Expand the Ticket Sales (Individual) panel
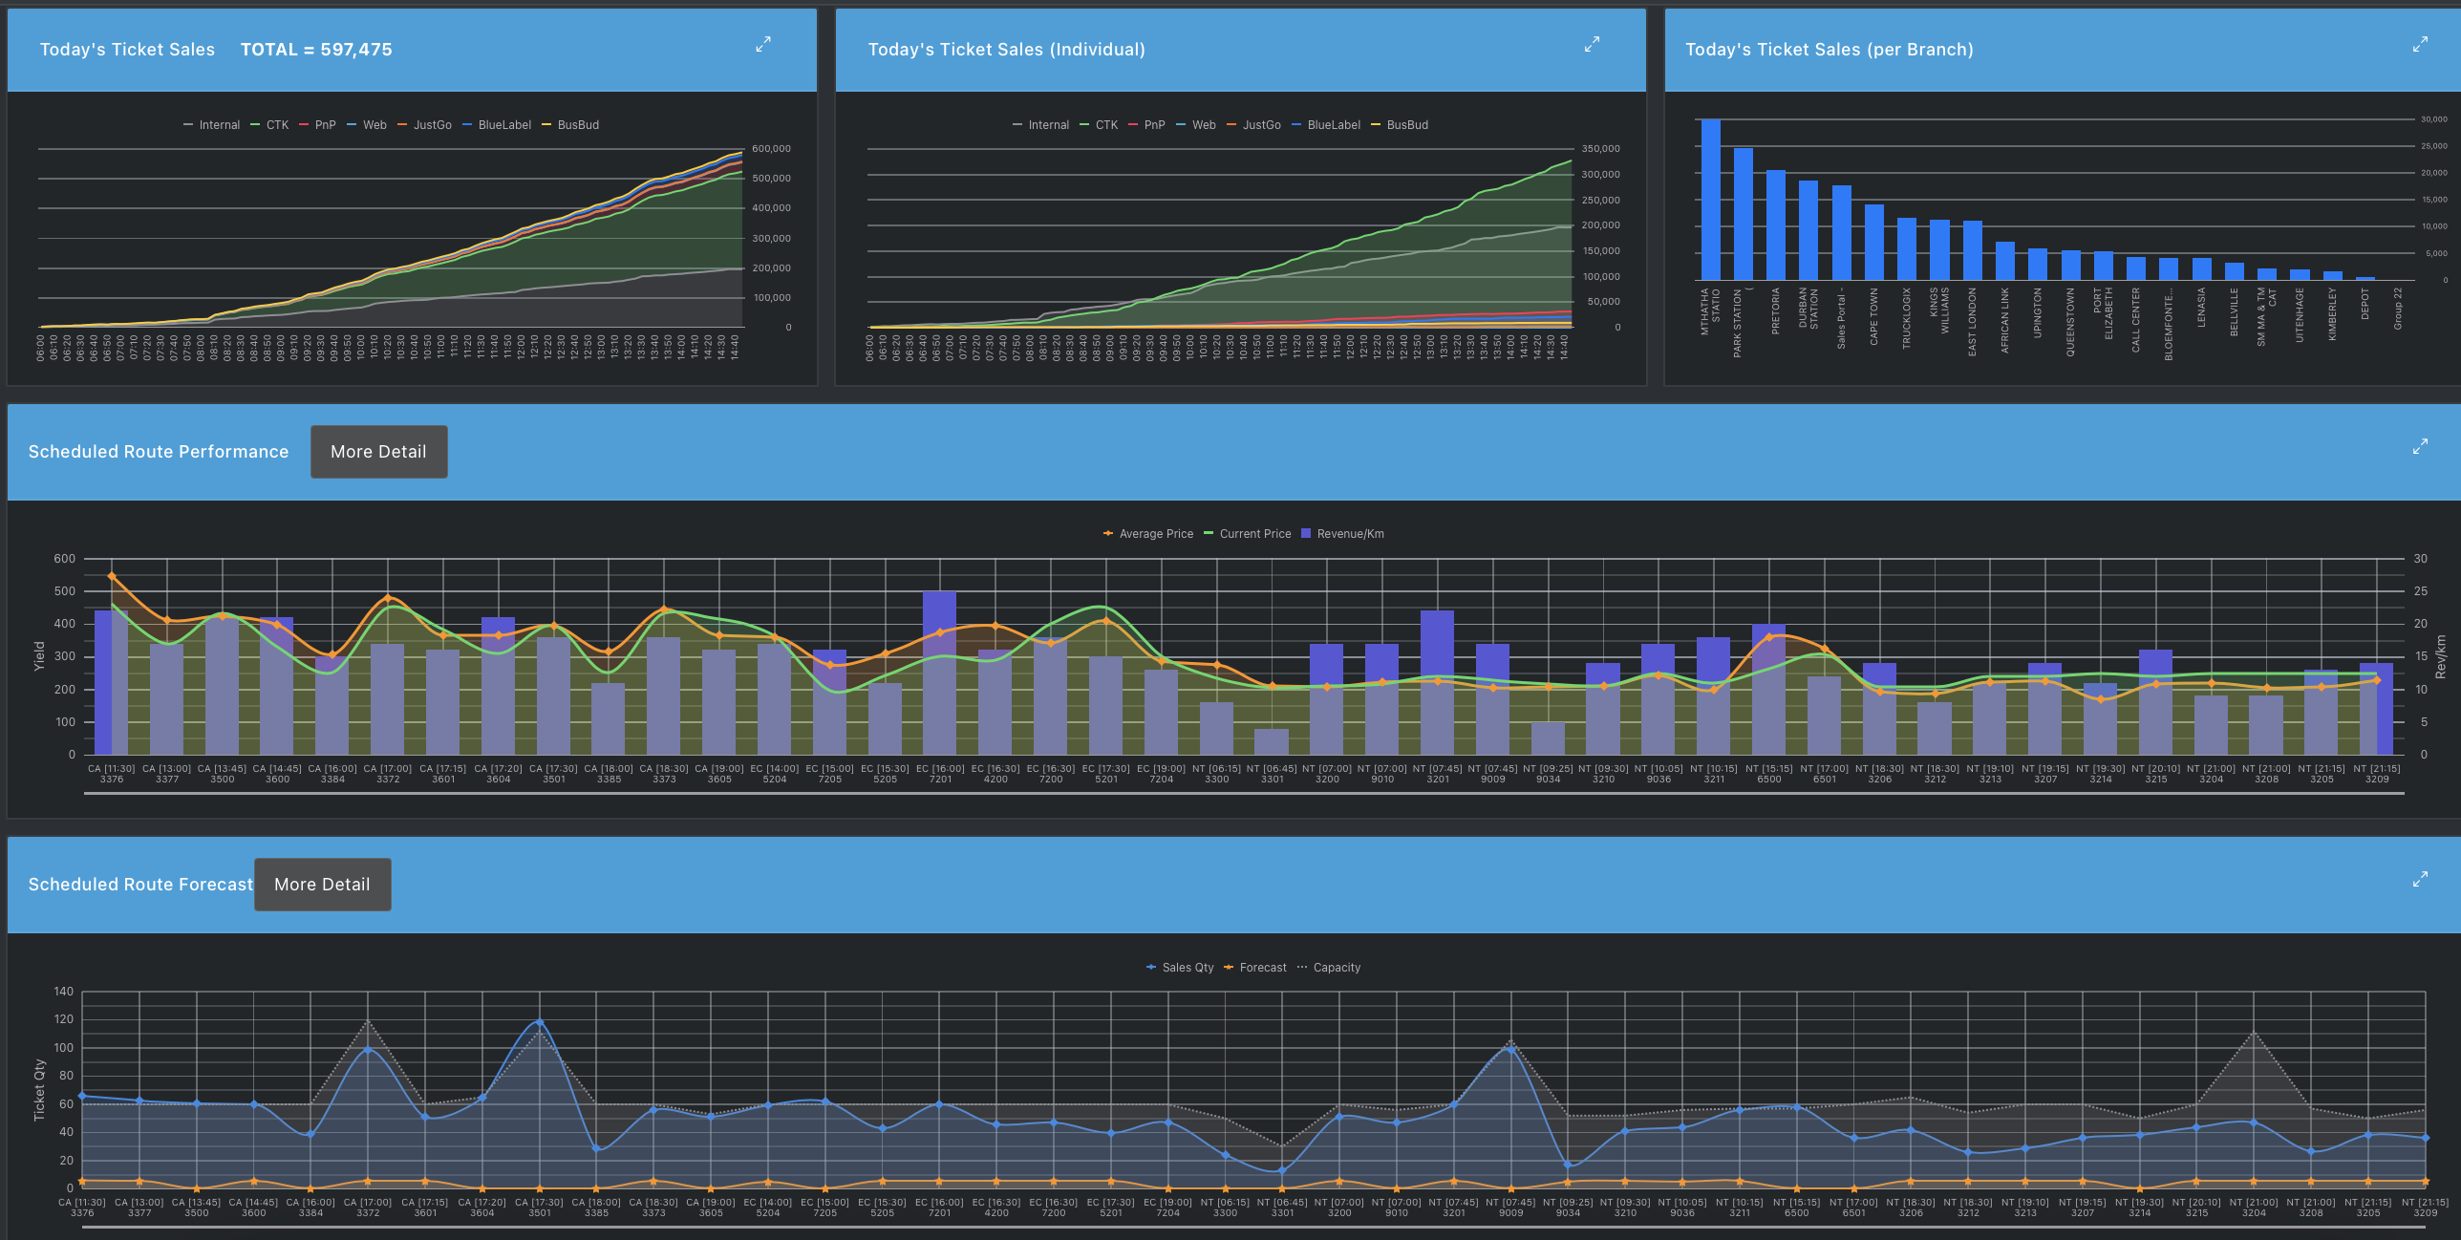The width and height of the screenshot is (2461, 1240). coord(1592,44)
